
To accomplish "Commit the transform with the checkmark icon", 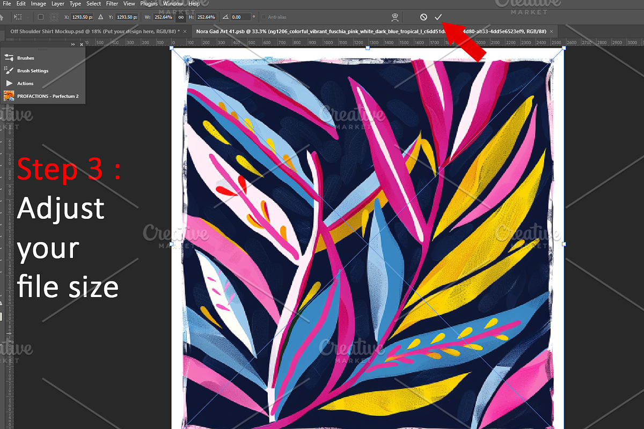I will pyautogui.click(x=438, y=17).
